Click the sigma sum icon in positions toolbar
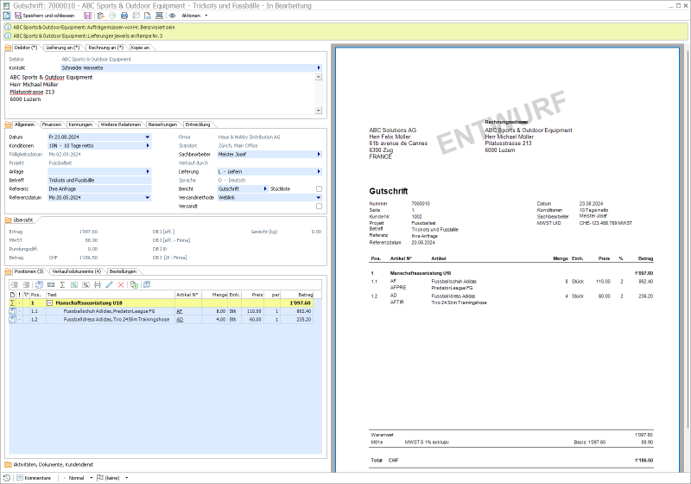This screenshot has width=691, height=484. (62, 284)
